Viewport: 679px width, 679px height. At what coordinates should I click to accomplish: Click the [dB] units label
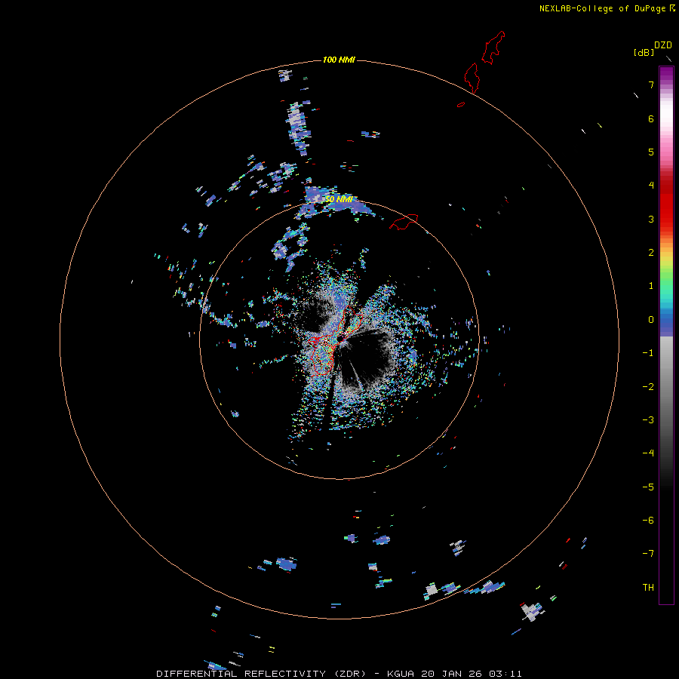tap(644, 52)
